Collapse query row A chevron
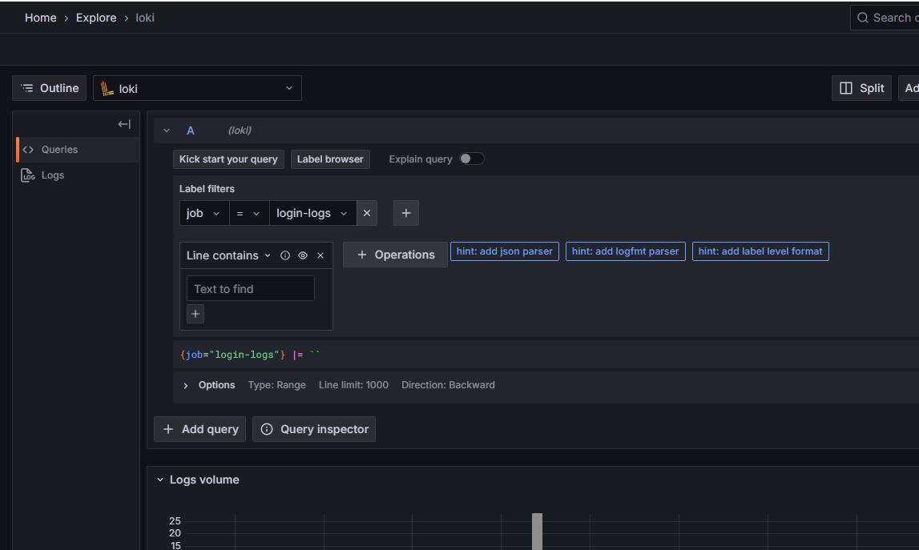Viewport: 919px width, 550px height. (167, 130)
